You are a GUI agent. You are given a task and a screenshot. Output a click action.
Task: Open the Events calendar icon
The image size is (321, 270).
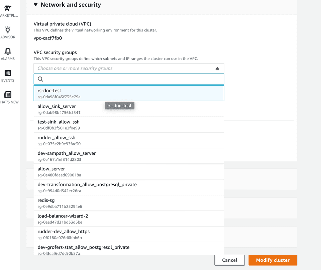click(8, 73)
